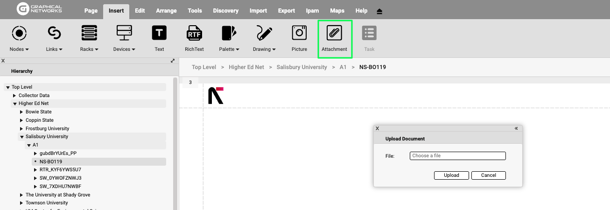Select the Racks icon
610x210 pixels.
[x=89, y=33]
